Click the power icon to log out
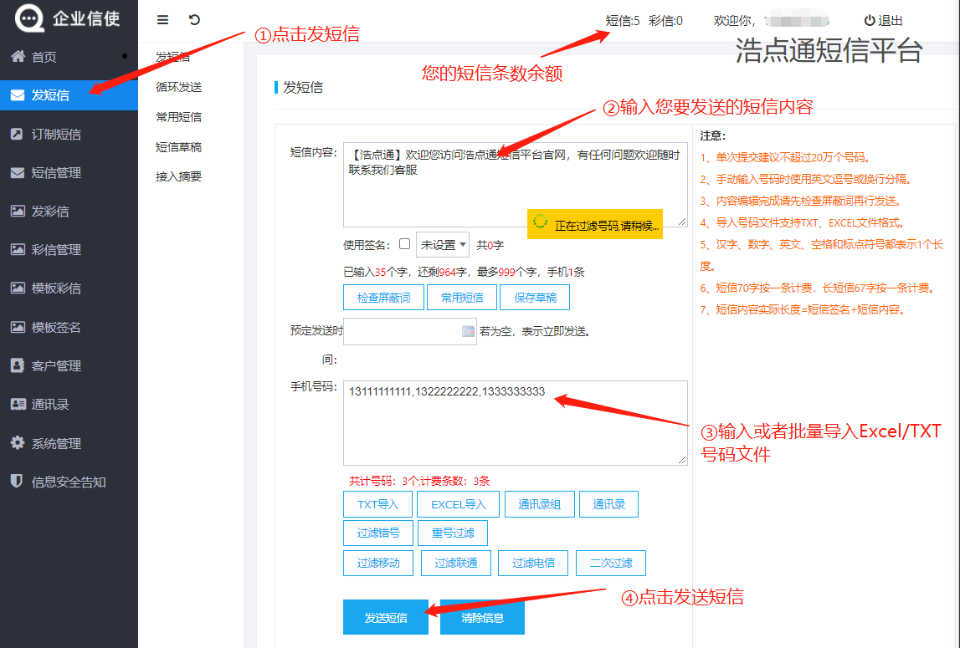960x648 pixels. point(870,21)
